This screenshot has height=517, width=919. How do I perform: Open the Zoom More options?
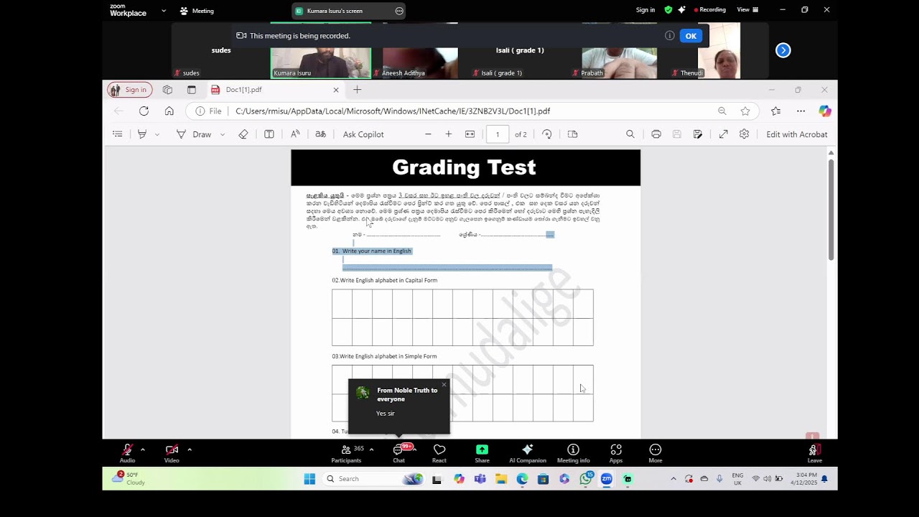click(655, 453)
